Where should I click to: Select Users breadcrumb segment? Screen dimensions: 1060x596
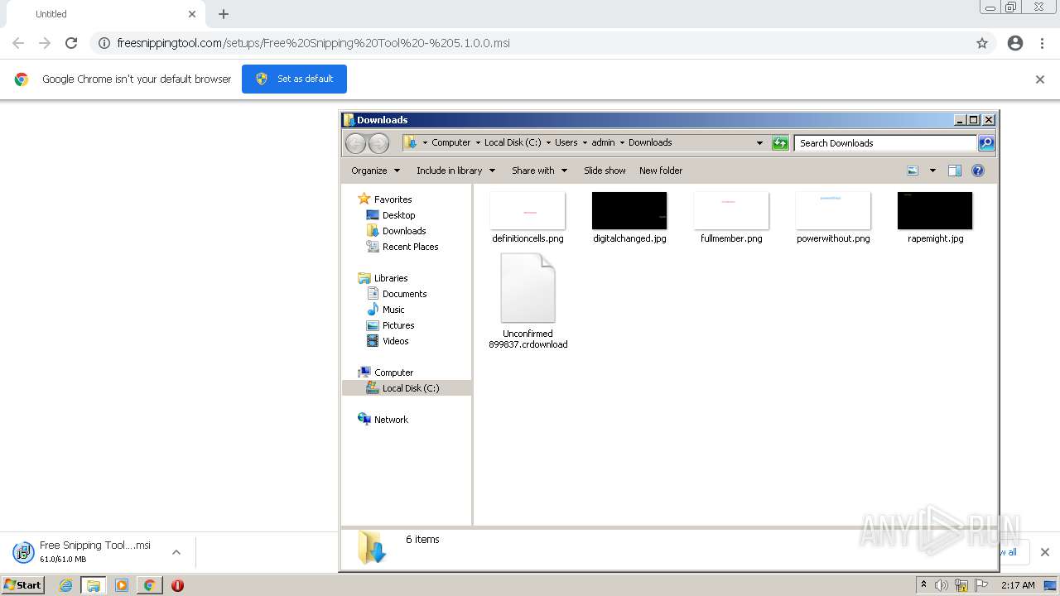(x=566, y=142)
